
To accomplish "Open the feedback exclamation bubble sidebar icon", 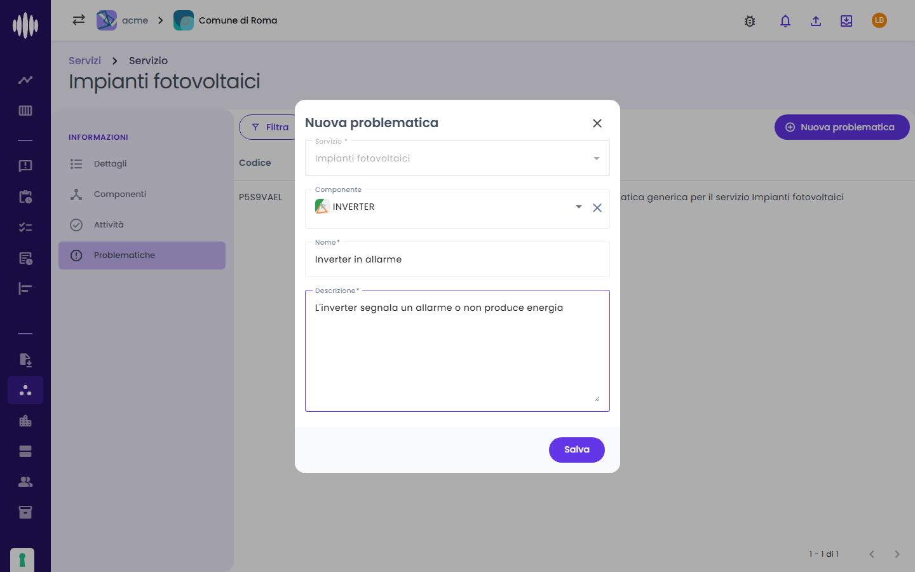I will [x=25, y=166].
